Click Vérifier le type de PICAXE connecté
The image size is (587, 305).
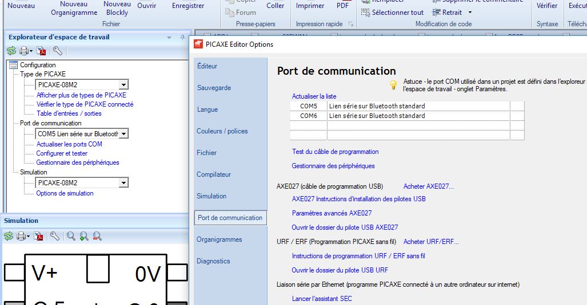pos(85,104)
